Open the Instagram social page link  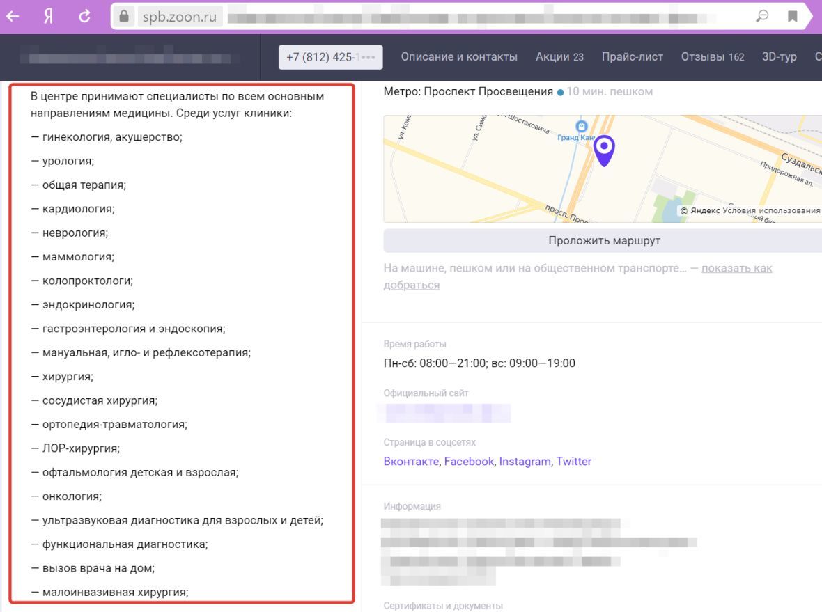click(x=525, y=462)
